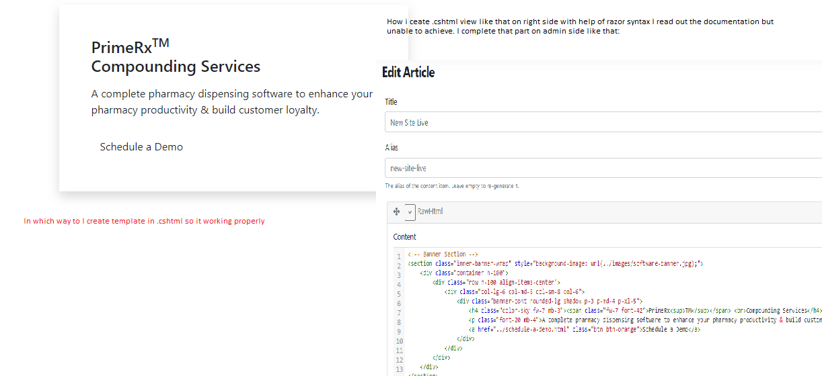Image resolution: width=822 pixels, height=376 pixels.
Task: Click the Banner Section comment on code line 1
Action: coord(443,254)
